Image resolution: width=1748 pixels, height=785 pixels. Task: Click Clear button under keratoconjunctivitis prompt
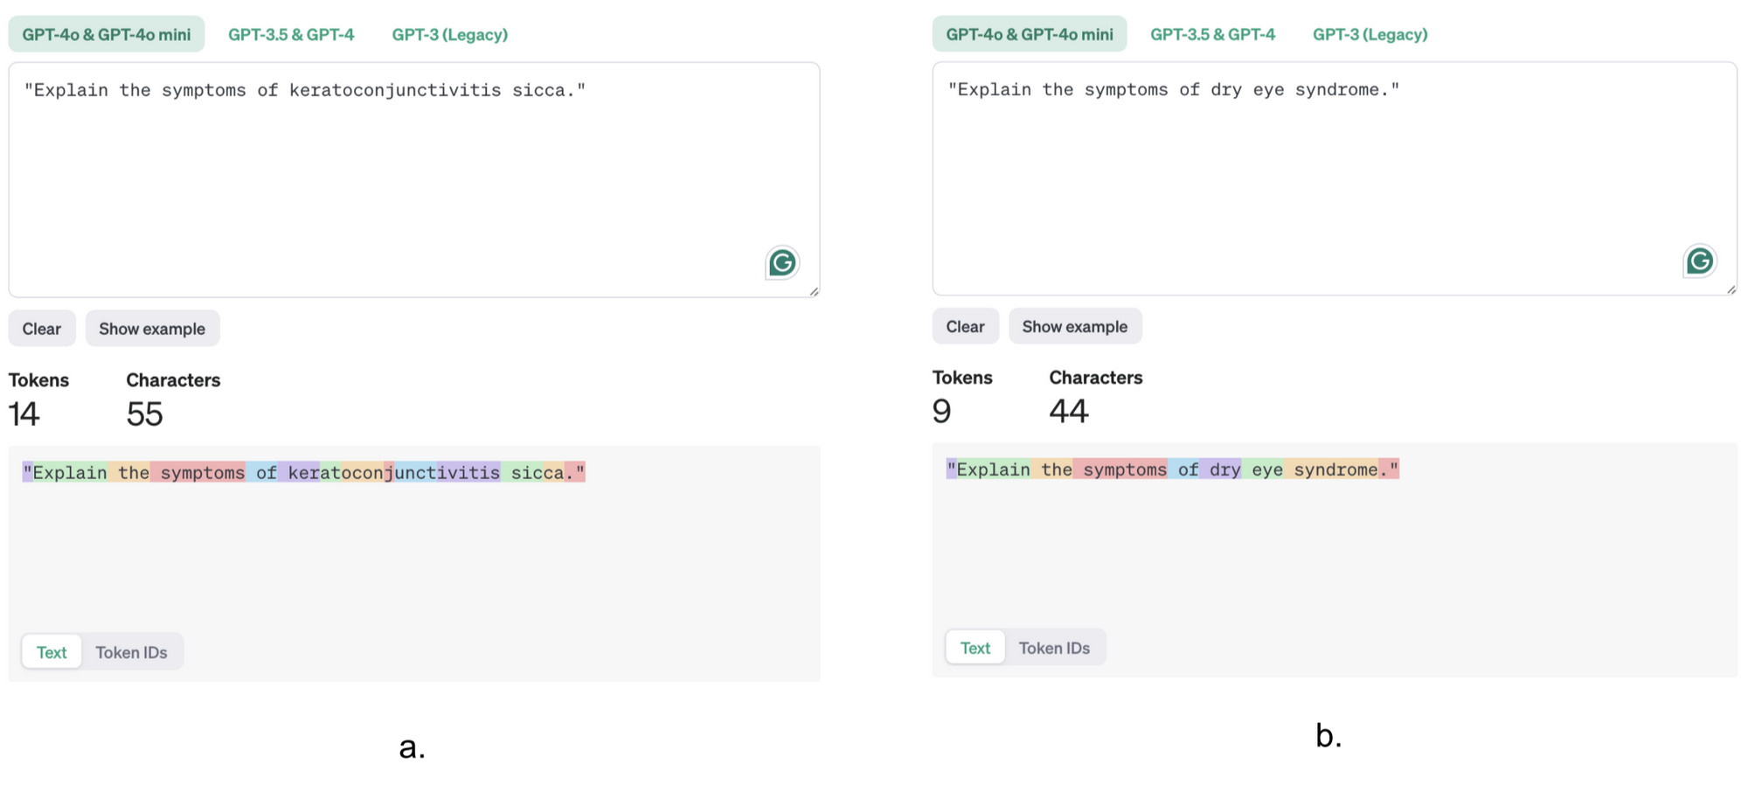point(42,329)
